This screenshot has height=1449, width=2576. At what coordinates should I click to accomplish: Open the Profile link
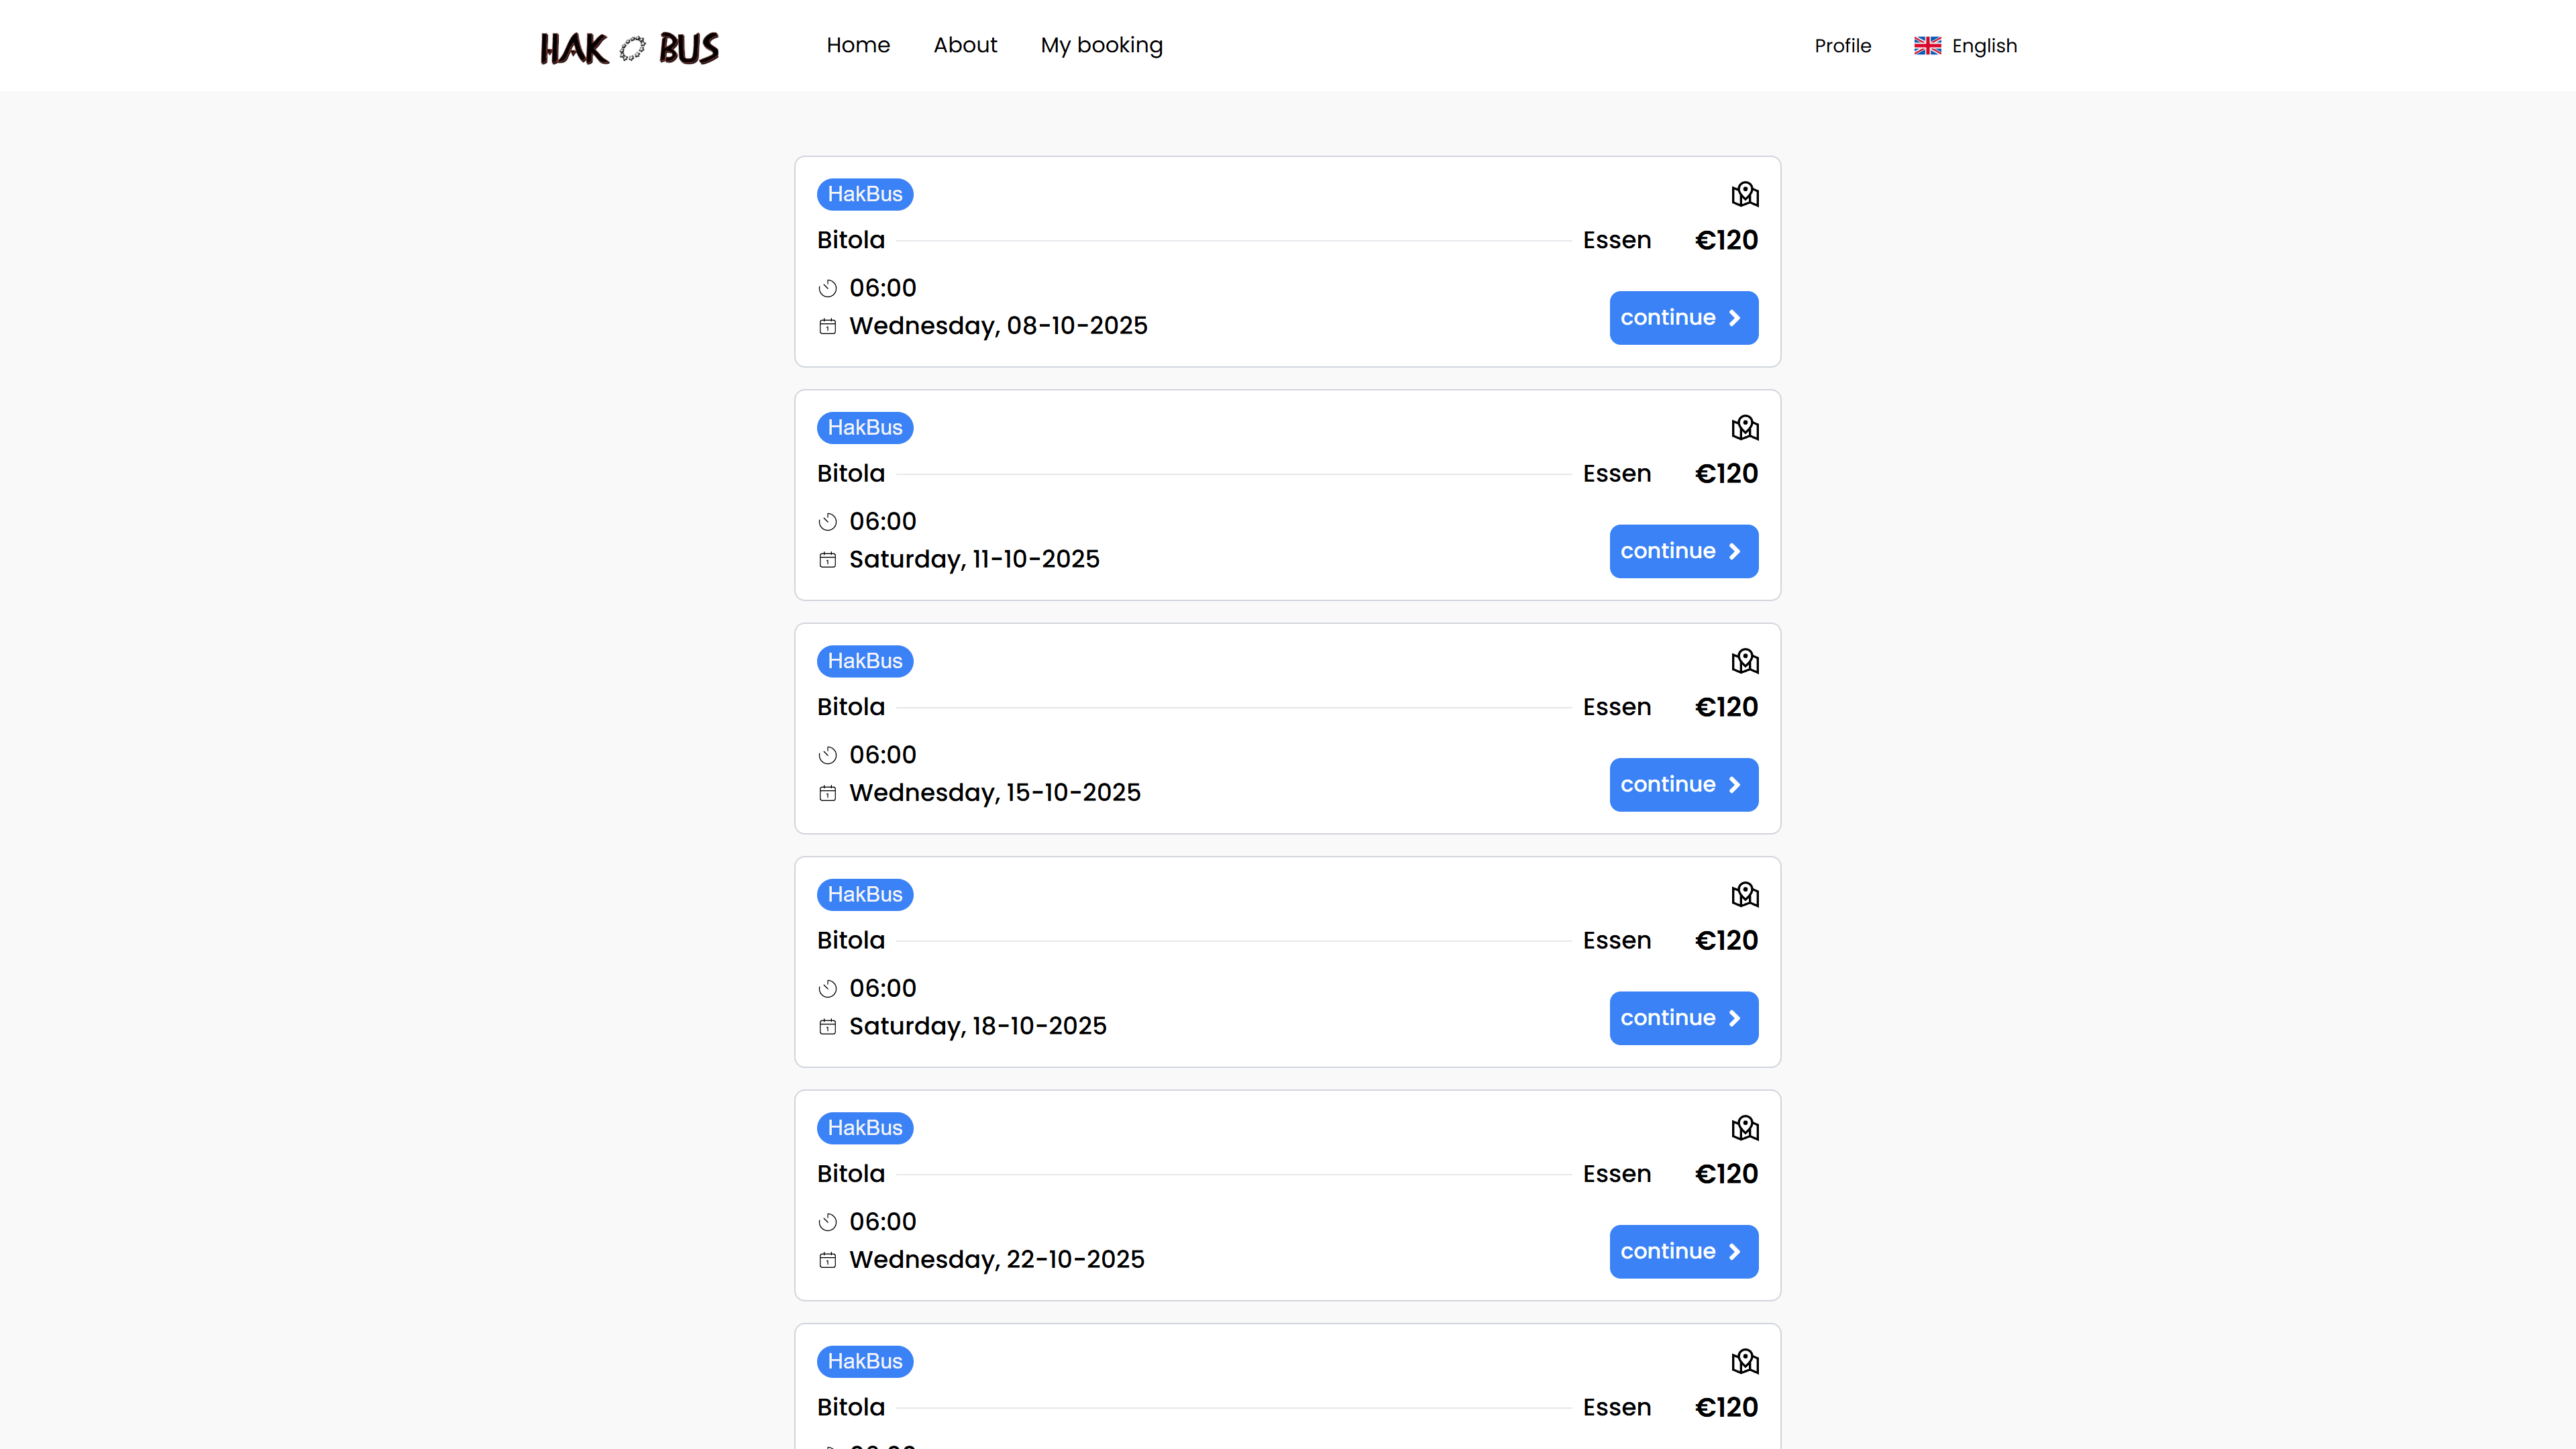pos(1842,46)
